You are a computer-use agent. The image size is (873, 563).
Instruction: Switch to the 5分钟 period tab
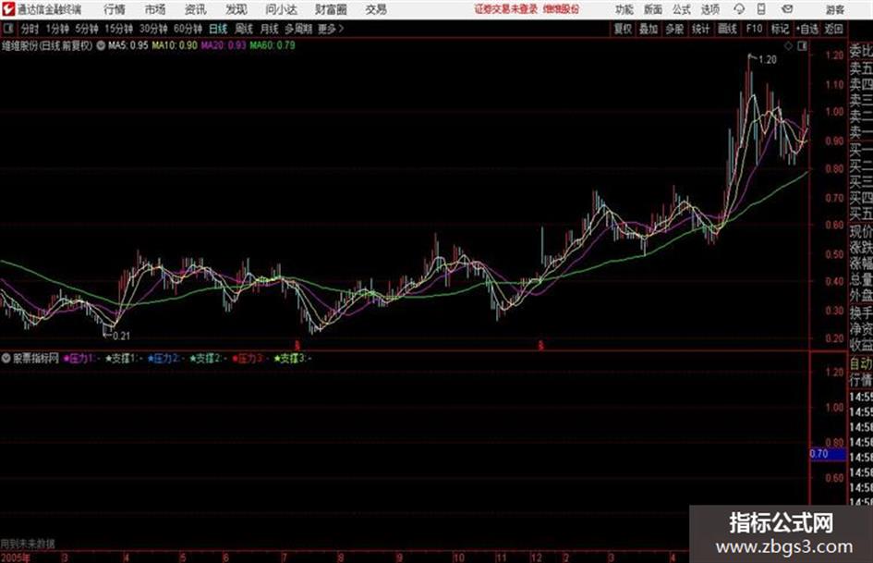(86, 29)
